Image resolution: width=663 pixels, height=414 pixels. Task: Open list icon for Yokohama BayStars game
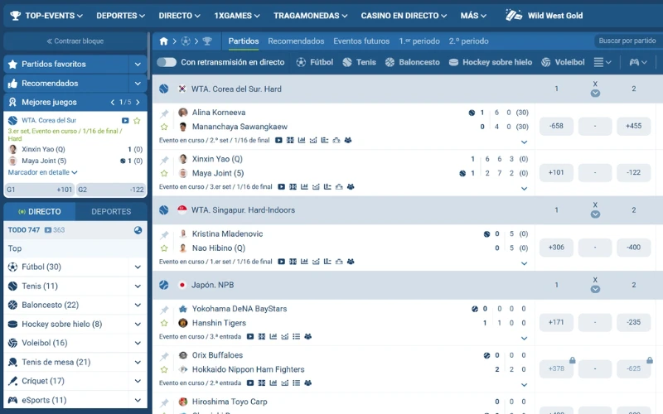pos(297,337)
